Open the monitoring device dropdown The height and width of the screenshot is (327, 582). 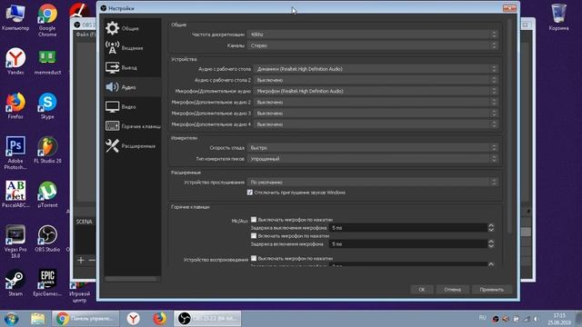pyautogui.click(x=373, y=182)
